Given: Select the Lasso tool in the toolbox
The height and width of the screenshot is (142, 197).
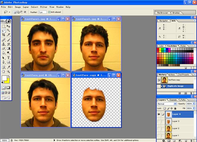Looking at the screenshot, I should coord(4,30).
